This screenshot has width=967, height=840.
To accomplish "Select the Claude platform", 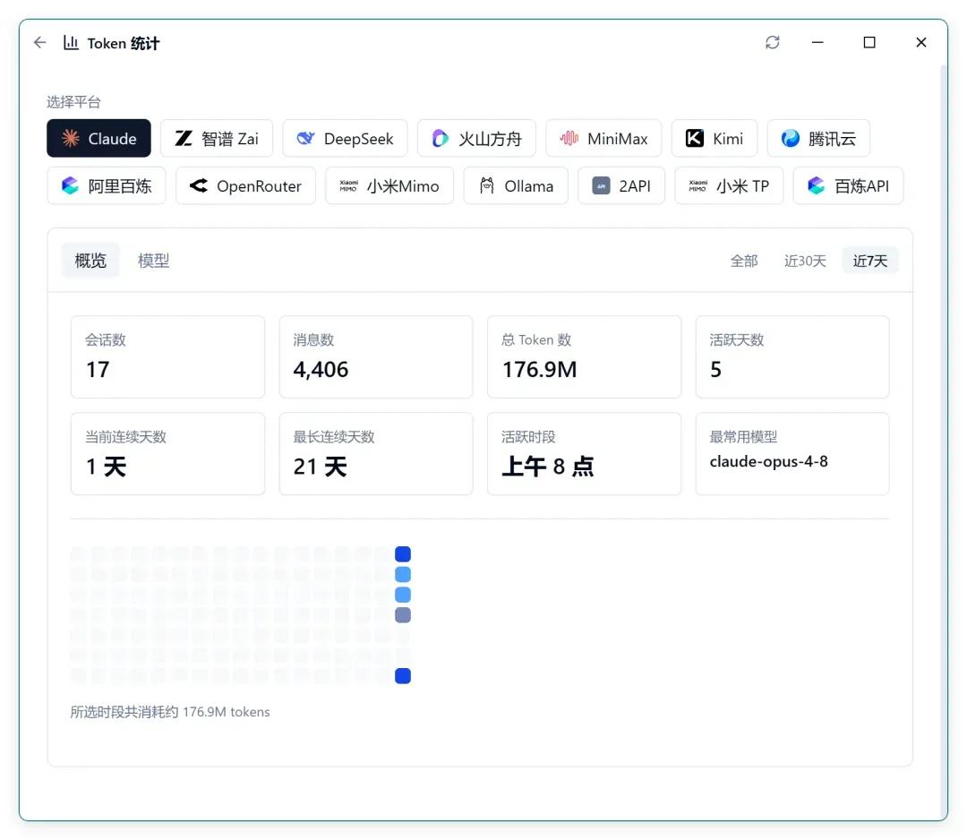I will 98,138.
